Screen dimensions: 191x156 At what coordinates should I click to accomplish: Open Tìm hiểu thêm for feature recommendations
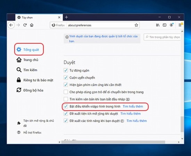(136, 121)
